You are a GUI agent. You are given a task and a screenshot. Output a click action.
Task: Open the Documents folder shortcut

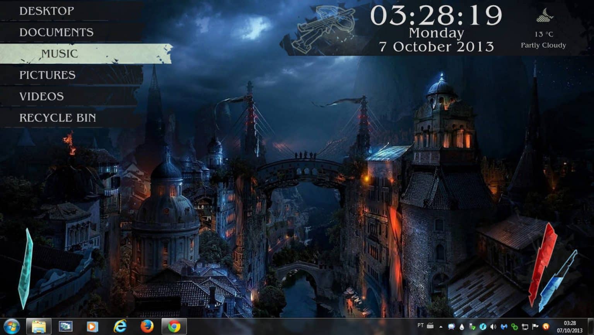56,32
